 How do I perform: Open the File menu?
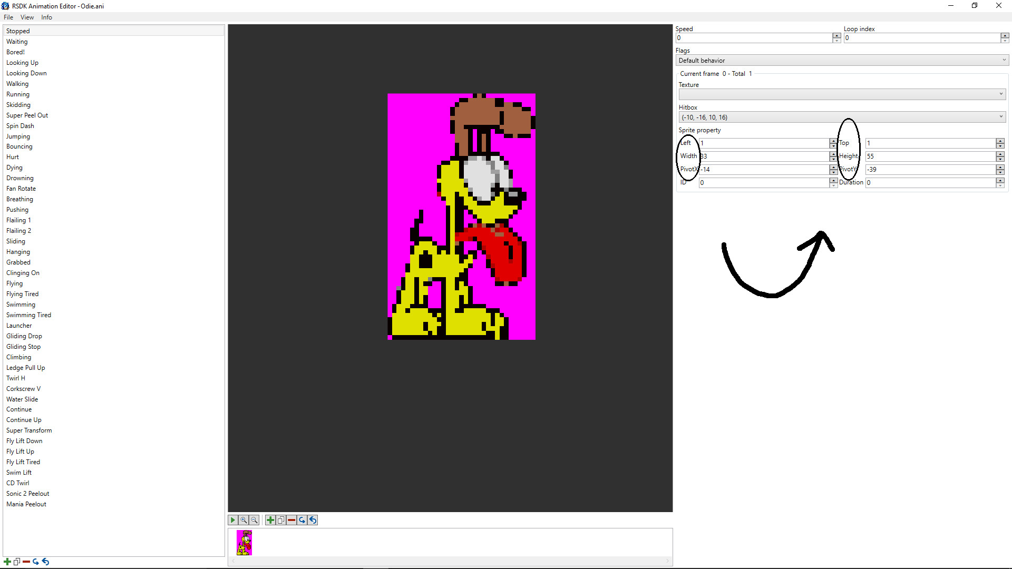click(x=8, y=17)
